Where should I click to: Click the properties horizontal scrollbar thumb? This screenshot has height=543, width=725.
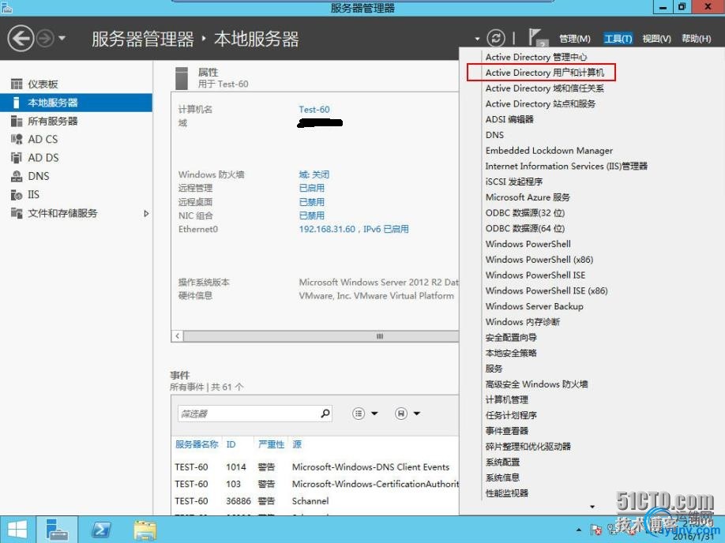pyautogui.click(x=321, y=336)
